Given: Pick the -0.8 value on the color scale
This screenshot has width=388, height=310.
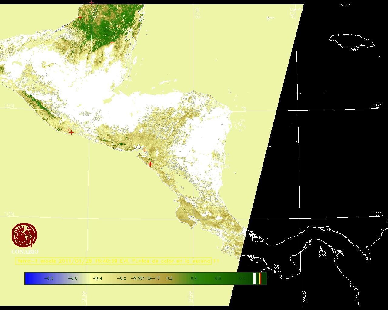Looking at the screenshot, I should [48, 278].
